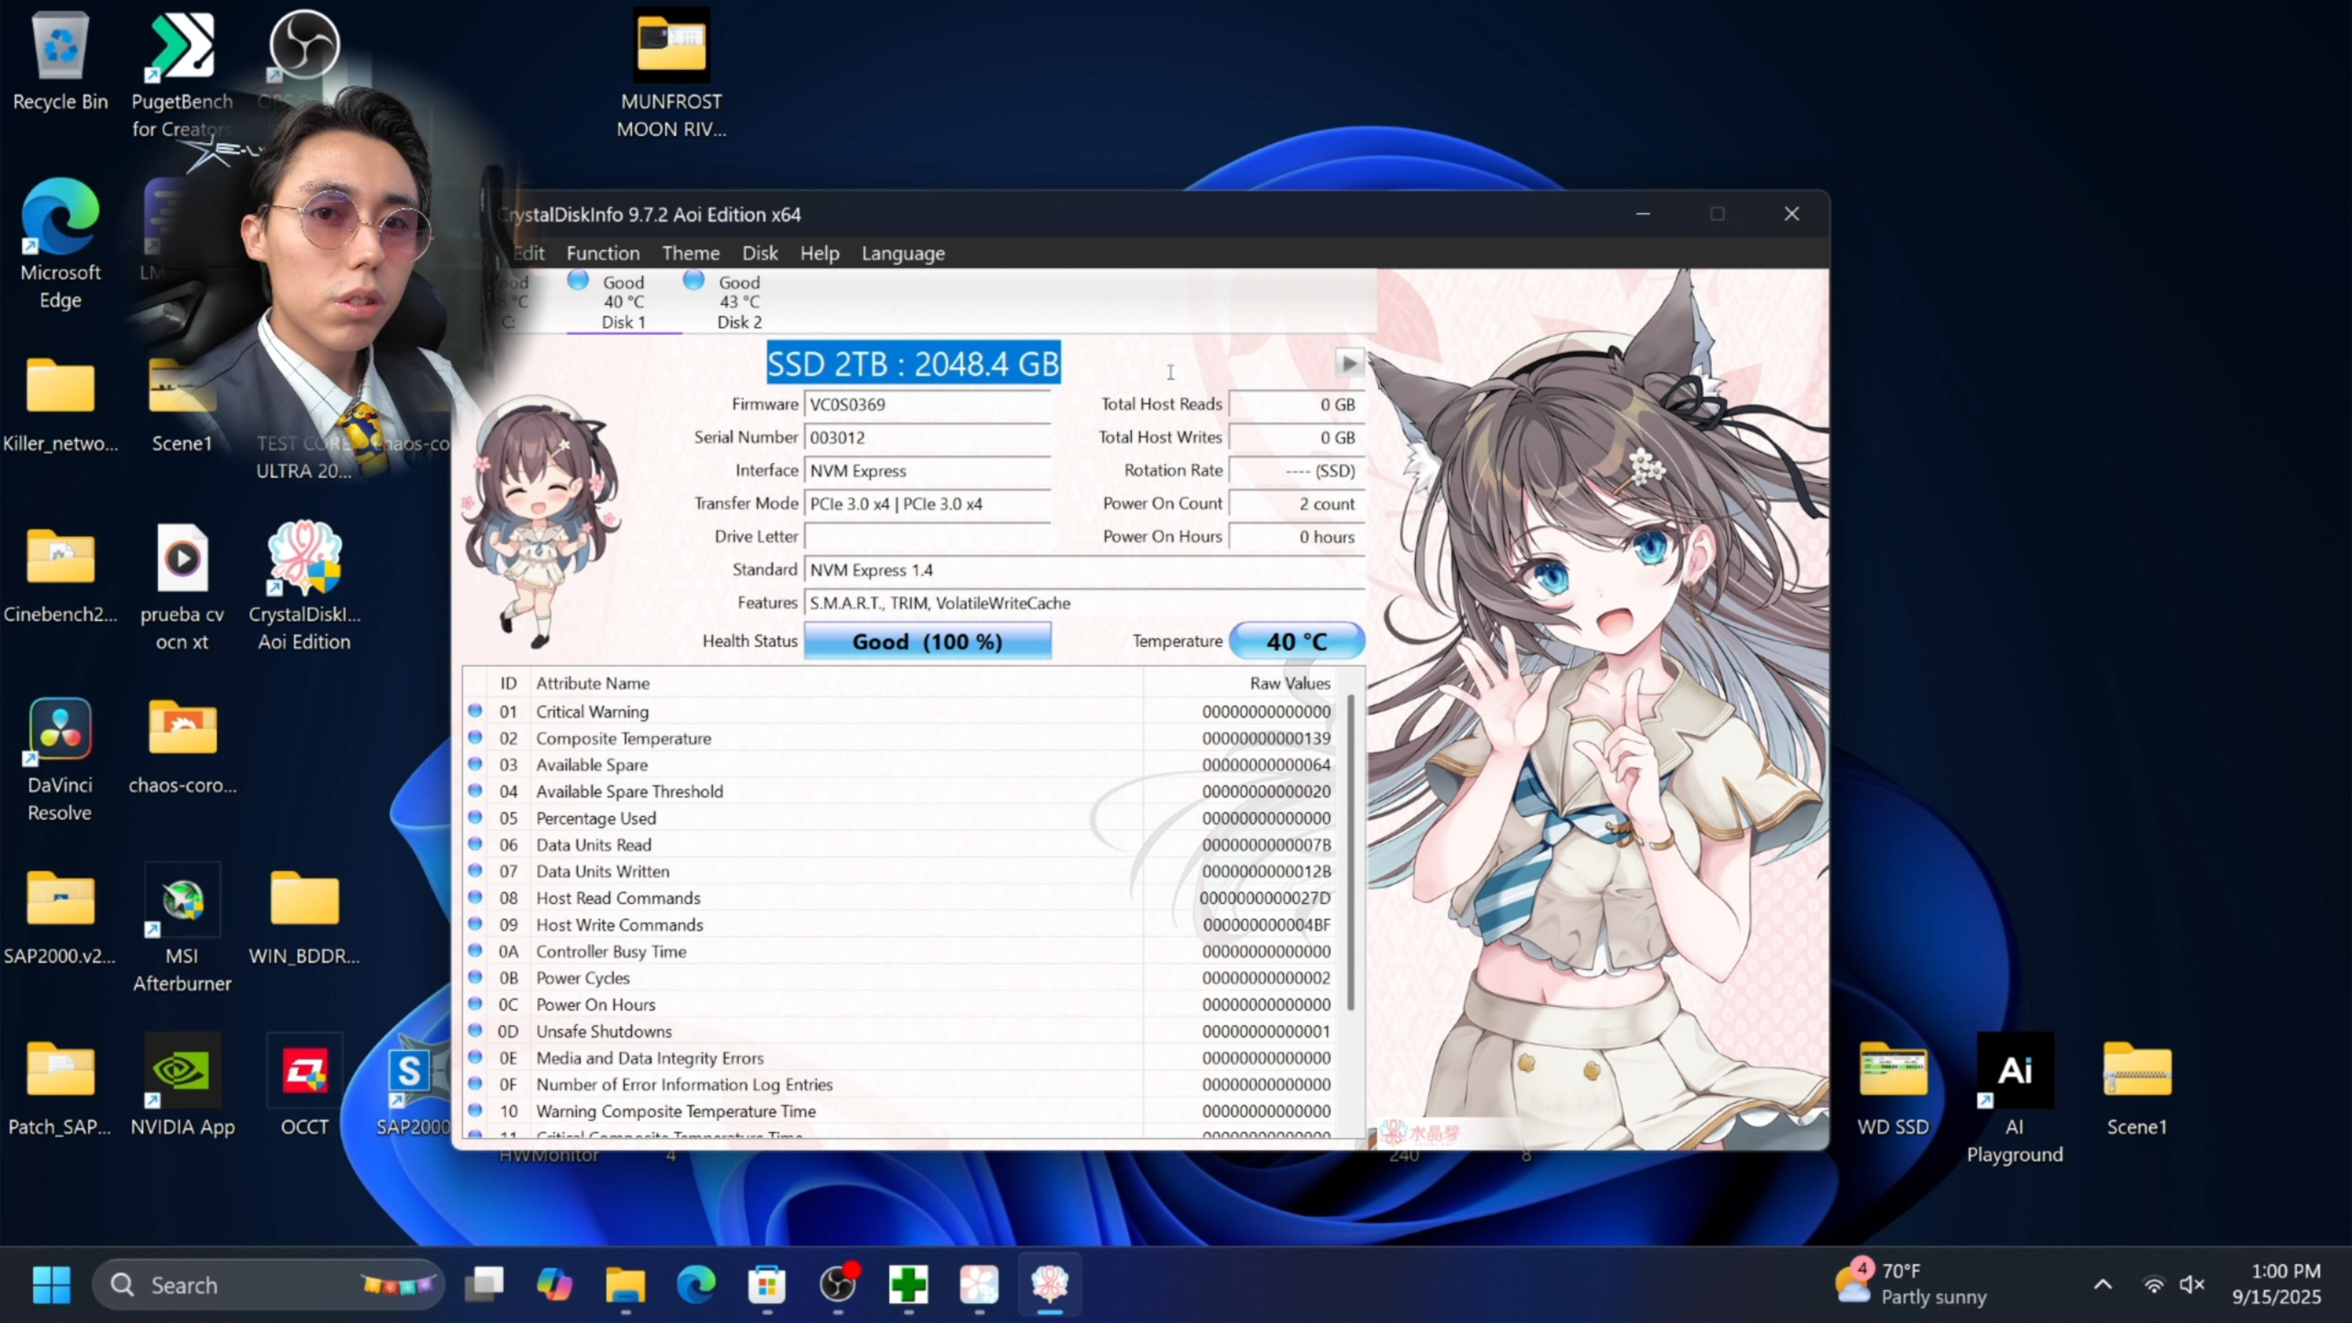2352x1323 pixels.
Task: Click the 40 °C temperature button
Action: [x=1295, y=641]
